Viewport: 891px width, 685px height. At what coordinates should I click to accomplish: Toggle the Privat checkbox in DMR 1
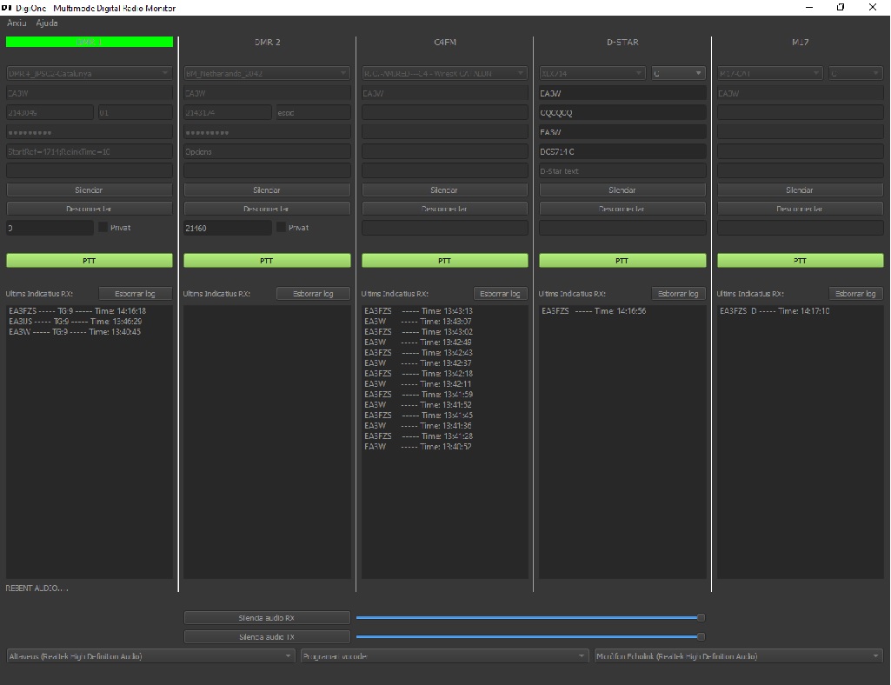point(103,228)
